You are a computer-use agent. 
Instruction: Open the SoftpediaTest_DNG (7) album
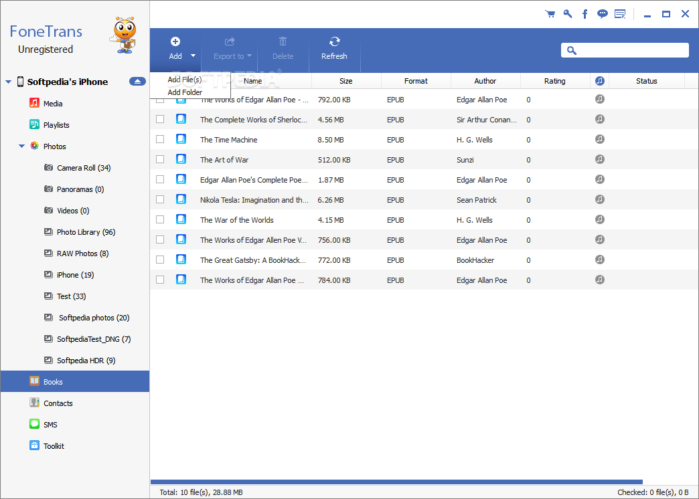(x=94, y=339)
